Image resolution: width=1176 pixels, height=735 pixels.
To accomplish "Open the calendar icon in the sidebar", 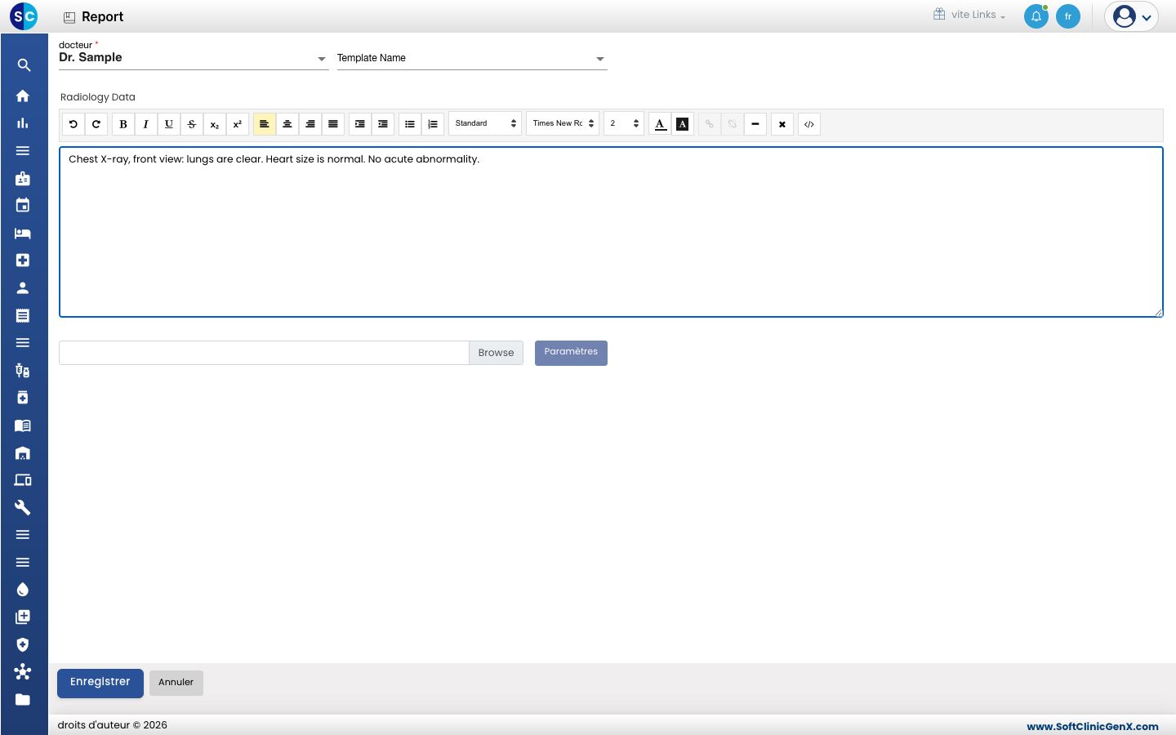I will (x=23, y=205).
